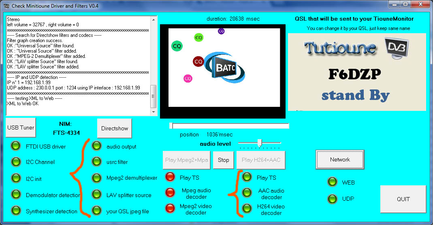This screenshot has height=225, width=433.
Task: Click the green AAC audio decoder LED
Action: [x=247, y=193]
